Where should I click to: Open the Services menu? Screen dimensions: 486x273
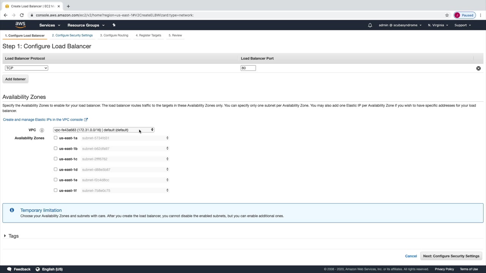[50, 25]
